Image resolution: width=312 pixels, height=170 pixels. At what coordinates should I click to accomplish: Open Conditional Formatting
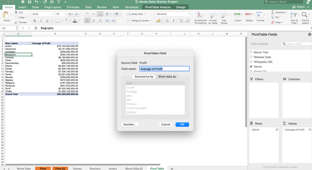coord(201,18)
